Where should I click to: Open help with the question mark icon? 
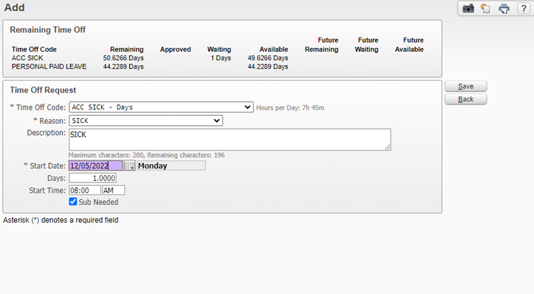(x=522, y=8)
